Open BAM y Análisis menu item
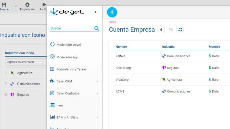The height and width of the screenshot is (129, 230). tap(67, 118)
